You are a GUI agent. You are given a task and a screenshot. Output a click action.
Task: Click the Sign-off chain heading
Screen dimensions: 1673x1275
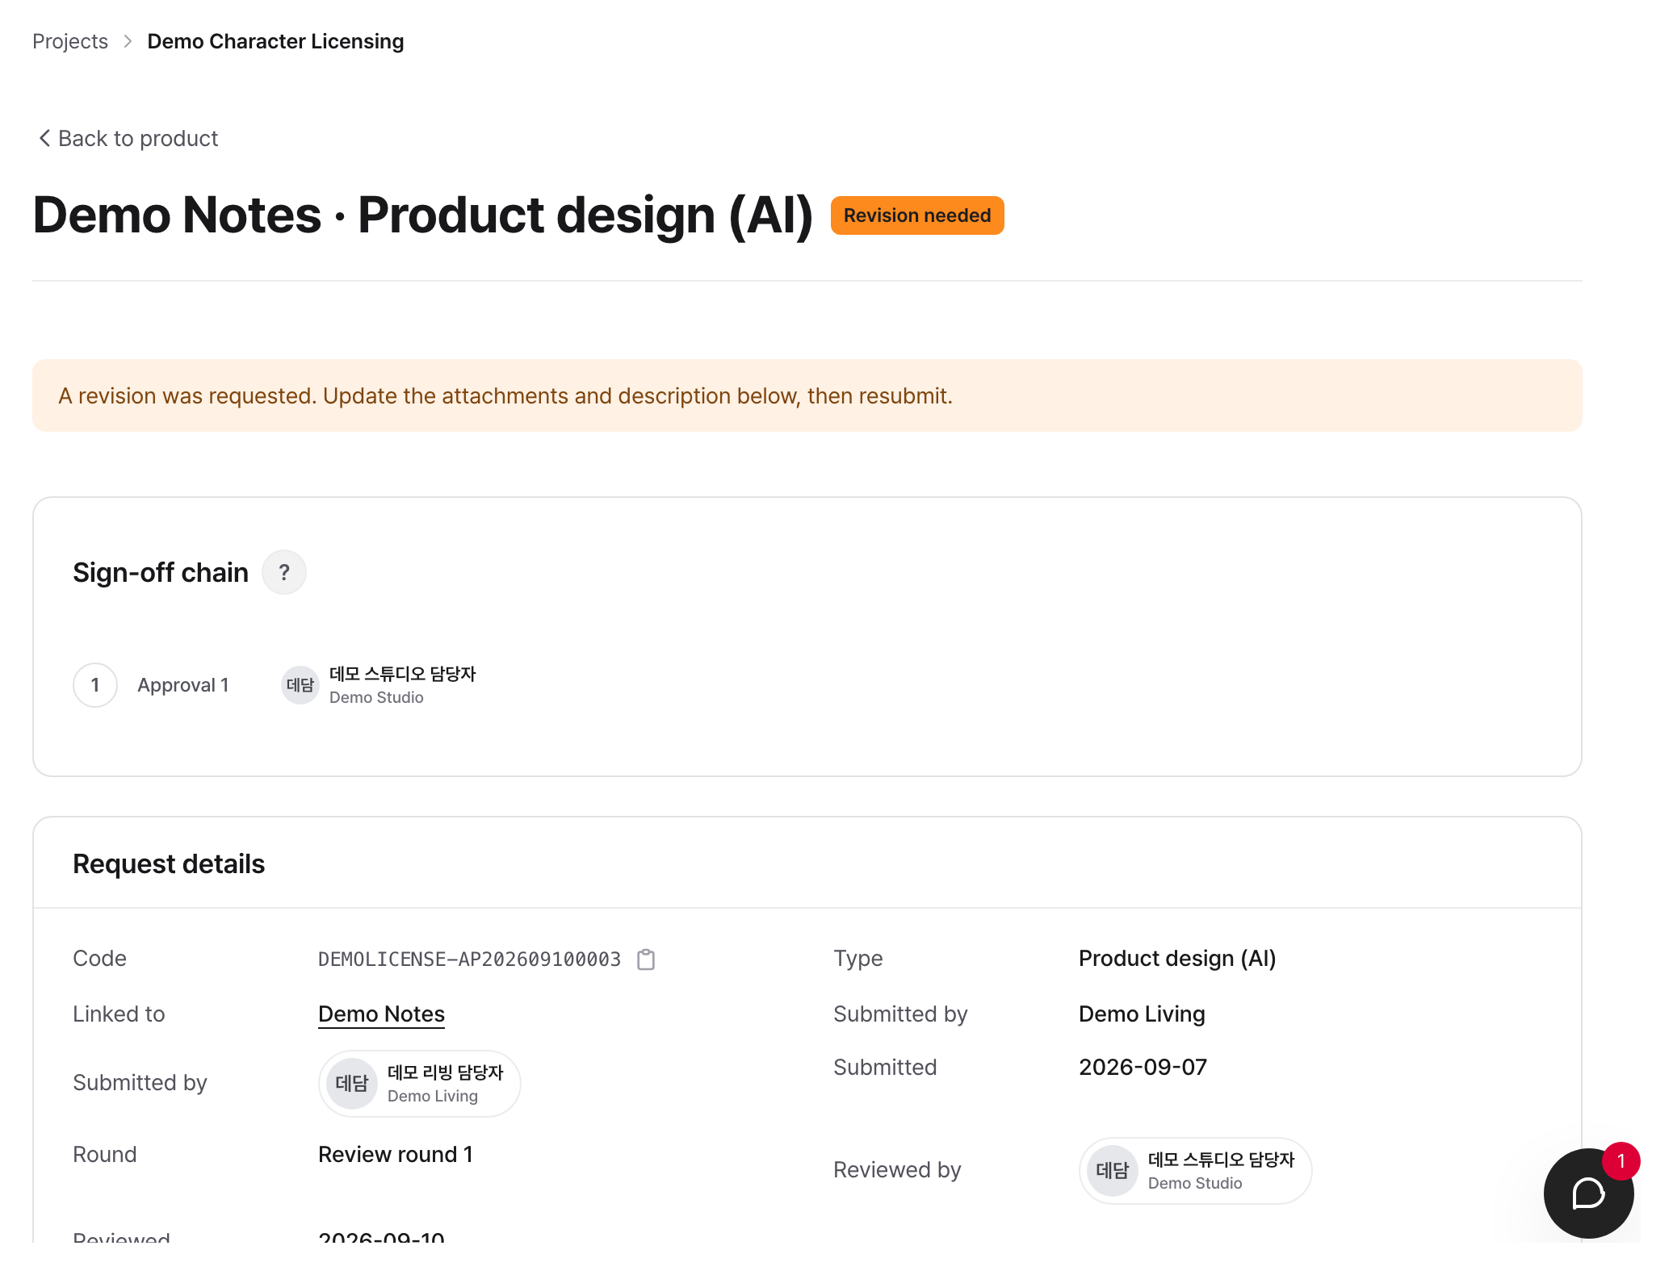click(161, 572)
